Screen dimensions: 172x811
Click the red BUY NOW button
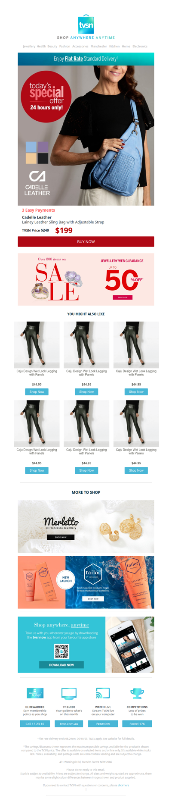point(86,241)
